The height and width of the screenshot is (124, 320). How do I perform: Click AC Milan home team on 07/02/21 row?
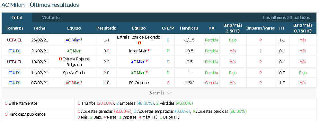(74, 83)
